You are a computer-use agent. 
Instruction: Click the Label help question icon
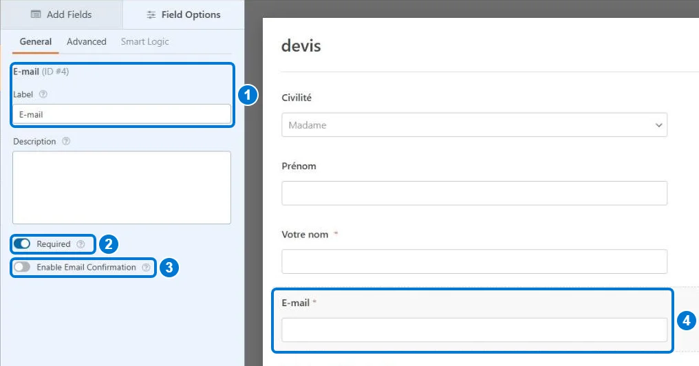pyautogui.click(x=43, y=94)
